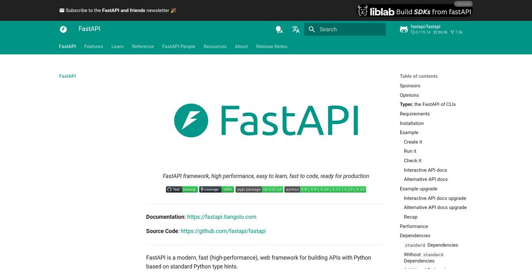This screenshot has width=532, height=277.
Task: Click the Test passing badge
Action: pyautogui.click(x=182, y=189)
